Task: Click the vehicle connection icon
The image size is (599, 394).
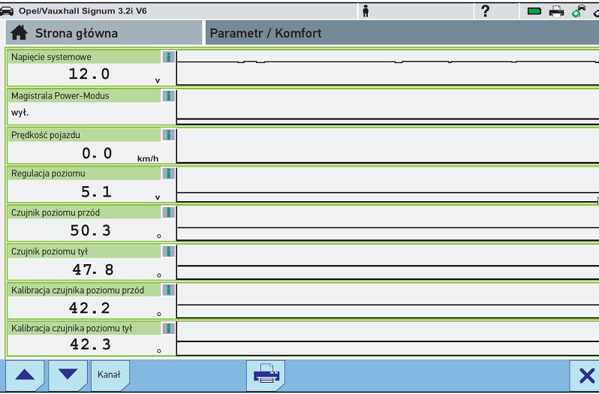Action: 578,11
